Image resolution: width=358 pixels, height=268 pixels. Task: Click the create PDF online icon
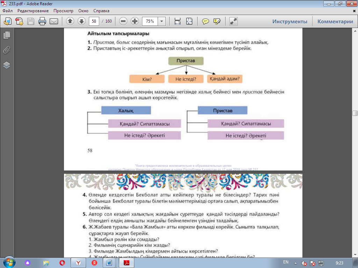(8, 21)
